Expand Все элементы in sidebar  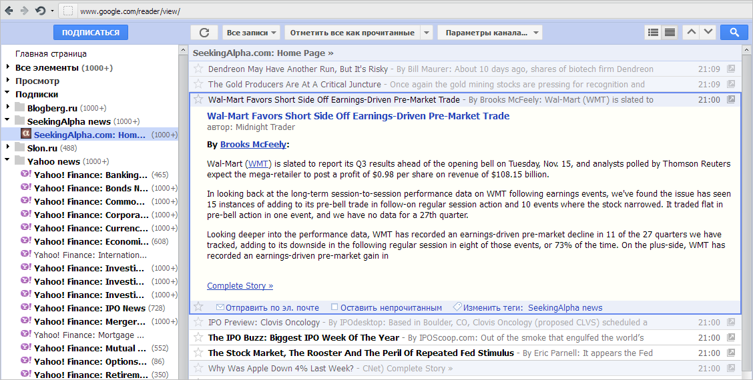(x=8, y=67)
